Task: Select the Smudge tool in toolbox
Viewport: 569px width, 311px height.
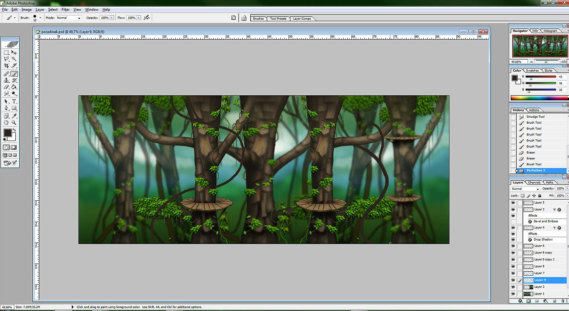Action: 6,94
